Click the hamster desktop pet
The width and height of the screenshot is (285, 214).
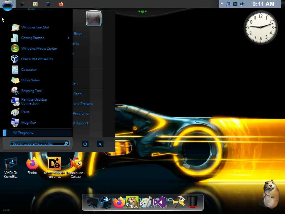point(271,194)
